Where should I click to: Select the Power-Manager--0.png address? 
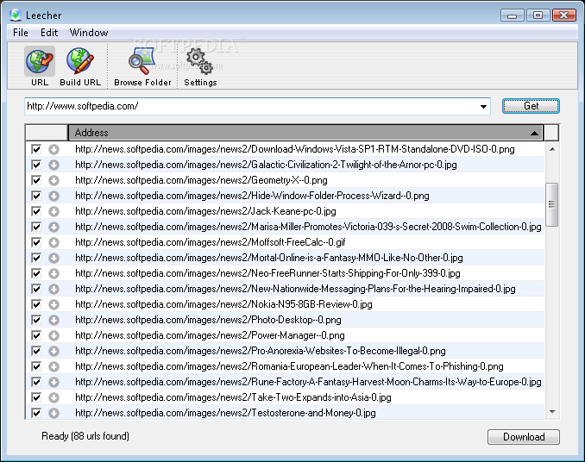(210, 335)
